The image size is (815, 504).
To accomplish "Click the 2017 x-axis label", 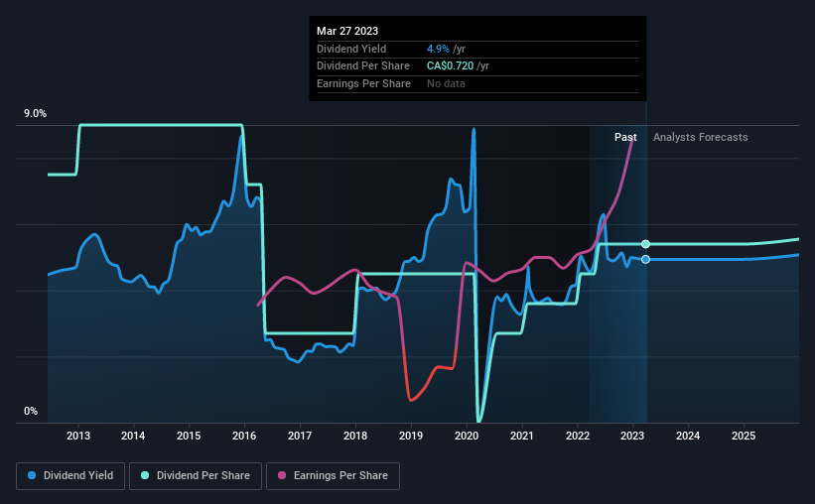I will tap(300, 436).
